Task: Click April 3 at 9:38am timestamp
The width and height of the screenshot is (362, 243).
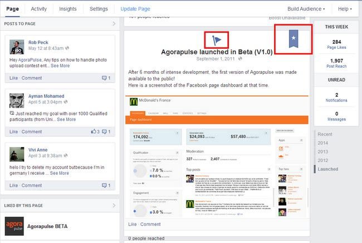Action: pyautogui.click(x=45, y=156)
